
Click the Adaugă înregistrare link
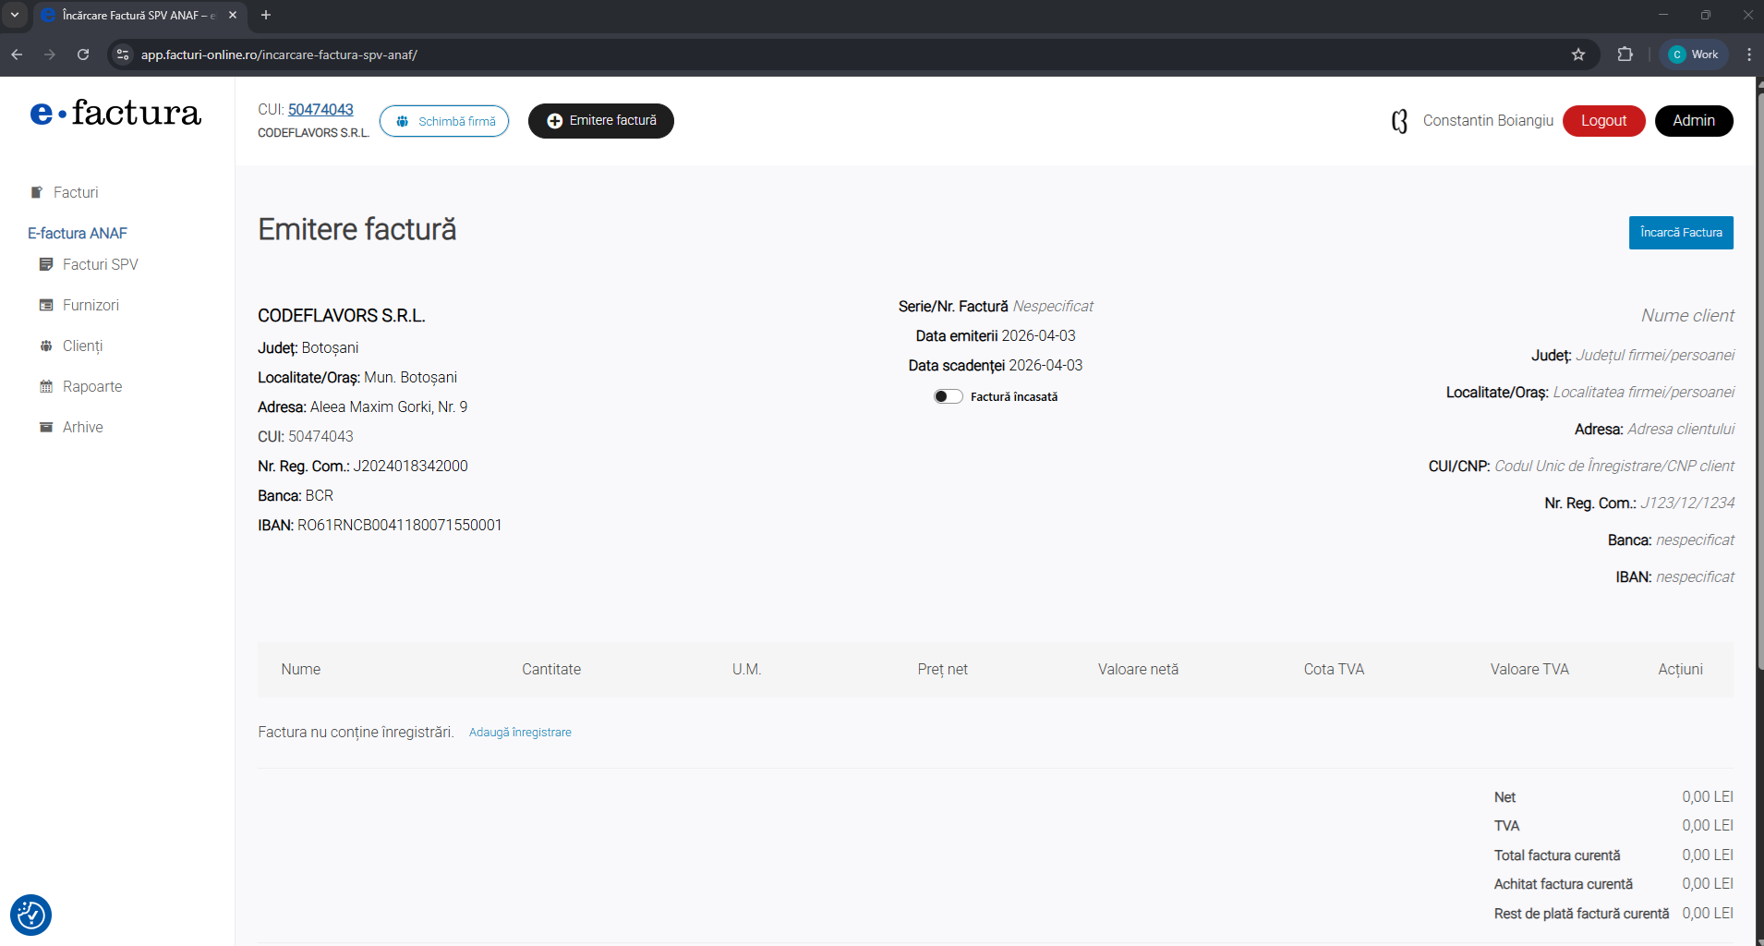[x=520, y=732]
